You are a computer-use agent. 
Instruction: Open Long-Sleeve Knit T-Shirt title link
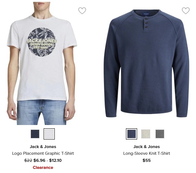146,153
